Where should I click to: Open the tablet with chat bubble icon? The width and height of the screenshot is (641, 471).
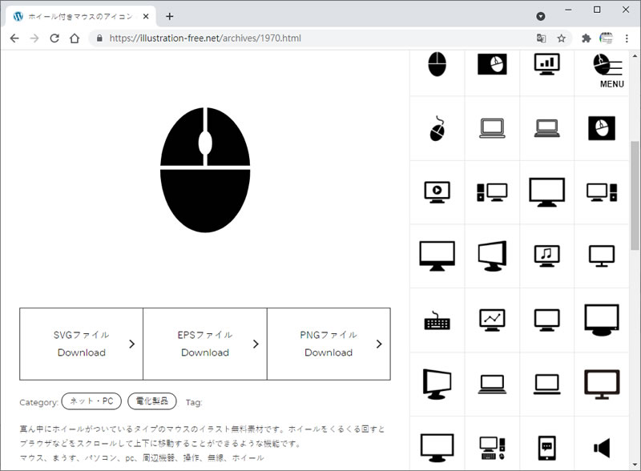tap(547, 448)
